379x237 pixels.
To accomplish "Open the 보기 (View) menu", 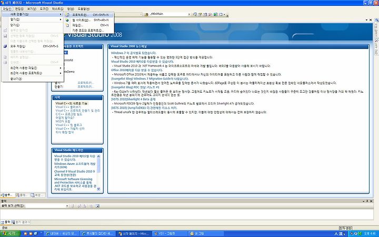I will pos(32,9).
